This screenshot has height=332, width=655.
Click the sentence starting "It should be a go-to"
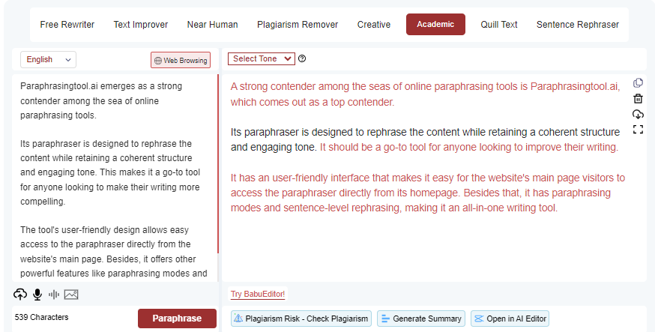click(x=468, y=147)
